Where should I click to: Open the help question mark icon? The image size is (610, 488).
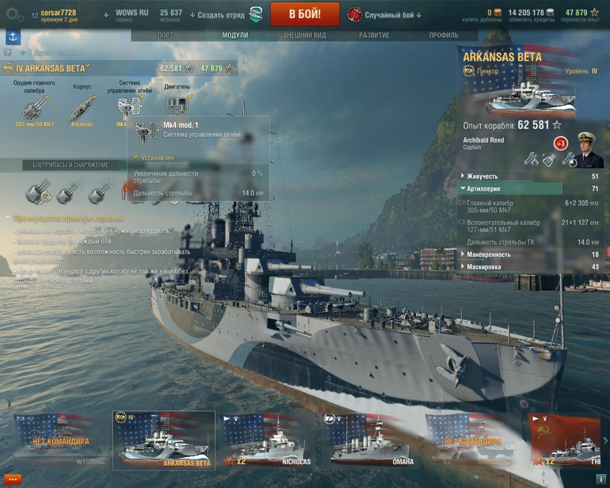(x=8, y=52)
